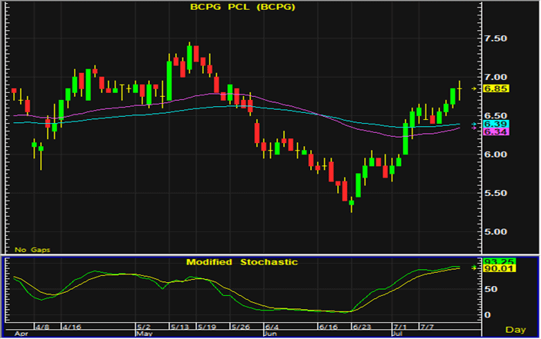541x339 pixels.
Task: Click the arrow beside the stochastic value tags
Action: click(x=475, y=267)
